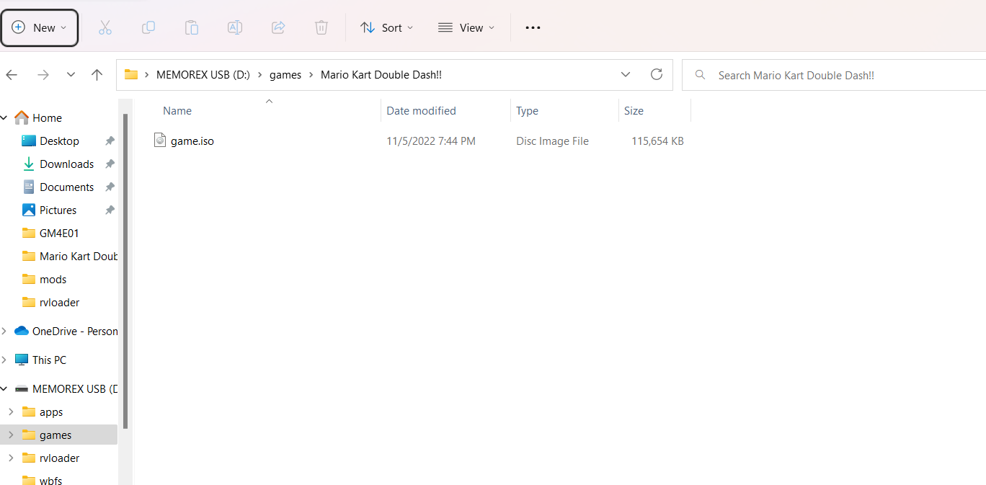Viewport: 986px width, 485px height.
Task: Click the 11/5/2022 7:44 PM date
Action: [x=431, y=141]
